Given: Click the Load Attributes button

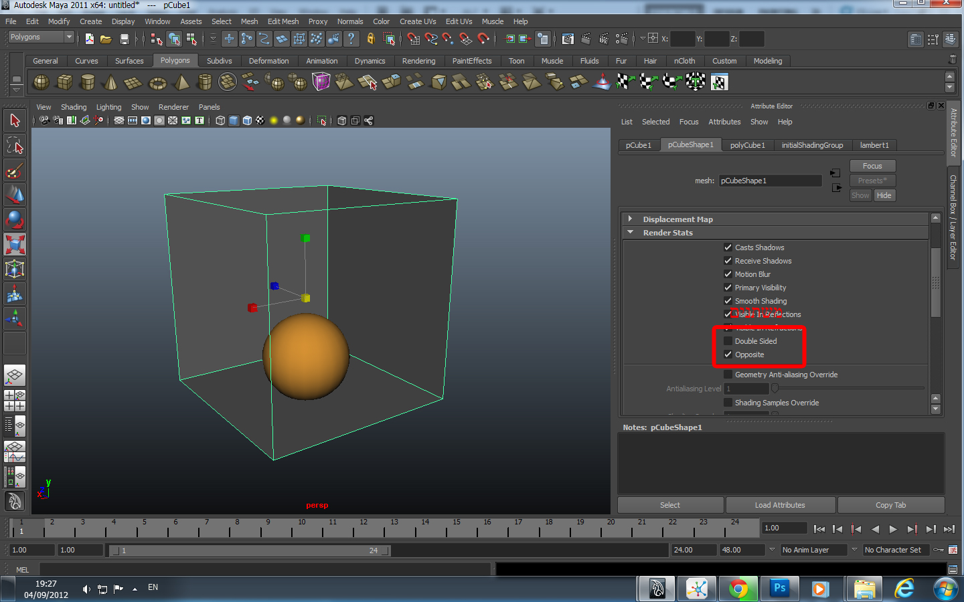Looking at the screenshot, I should click(x=780, y=505).
